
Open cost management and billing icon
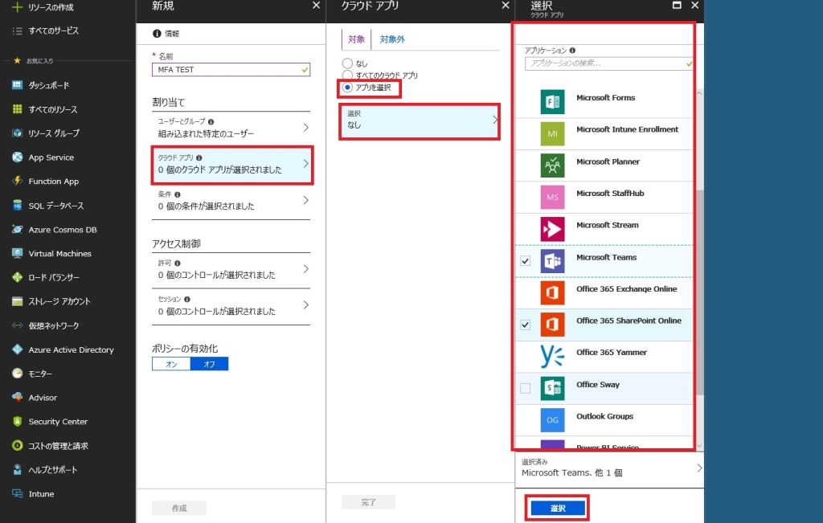18,445
